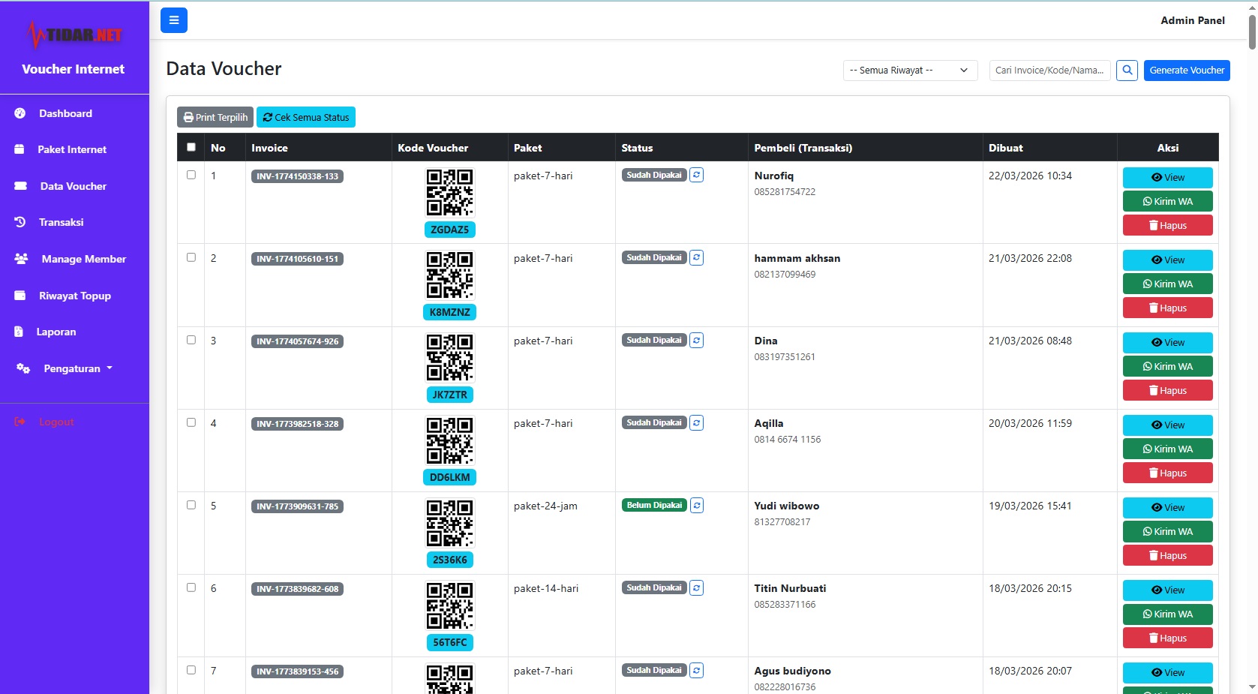Click Generate Voucher button
This screenshot has width=1258, height=694.
click(1187, 70)
